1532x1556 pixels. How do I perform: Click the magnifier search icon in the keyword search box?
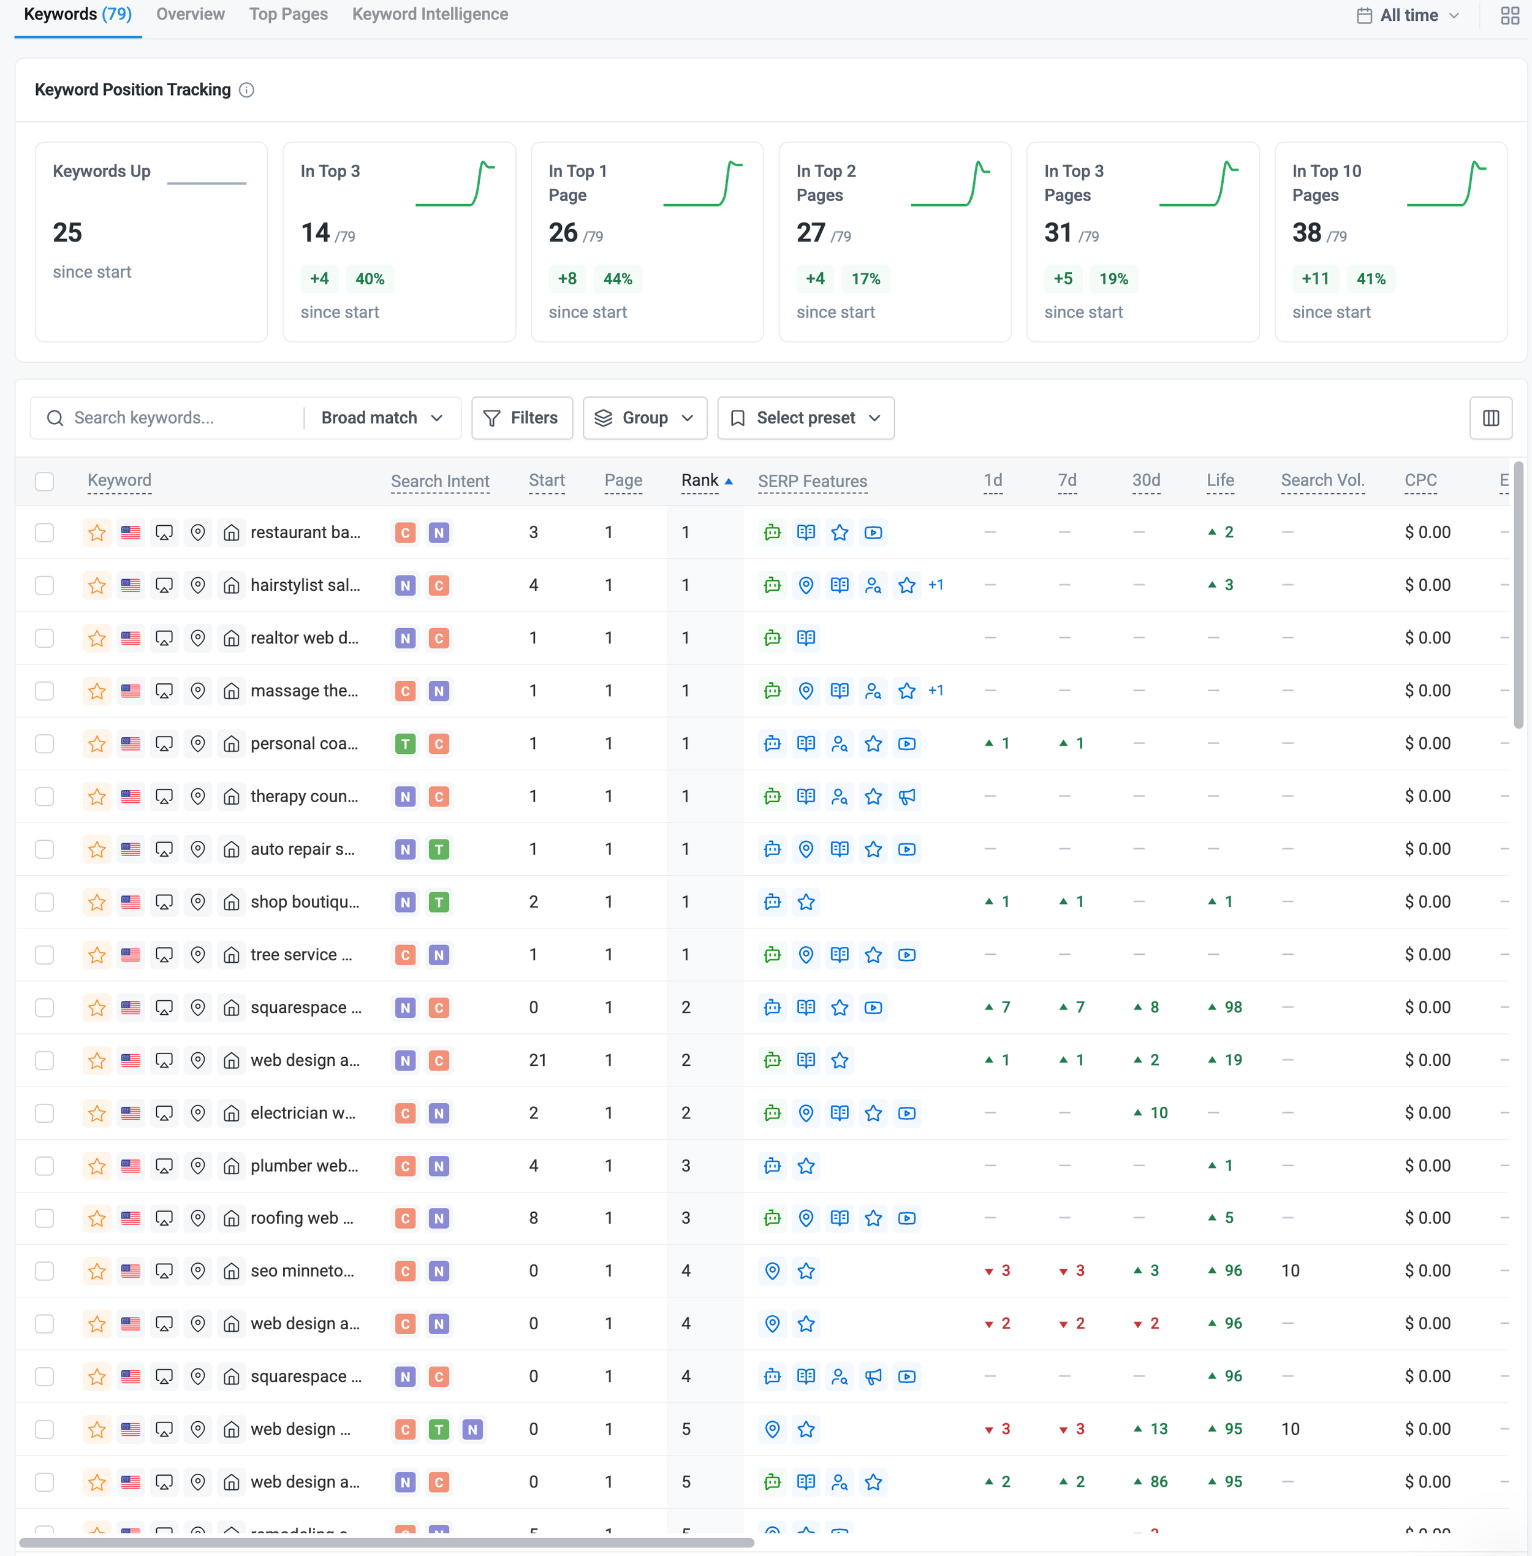coord(55,419)
